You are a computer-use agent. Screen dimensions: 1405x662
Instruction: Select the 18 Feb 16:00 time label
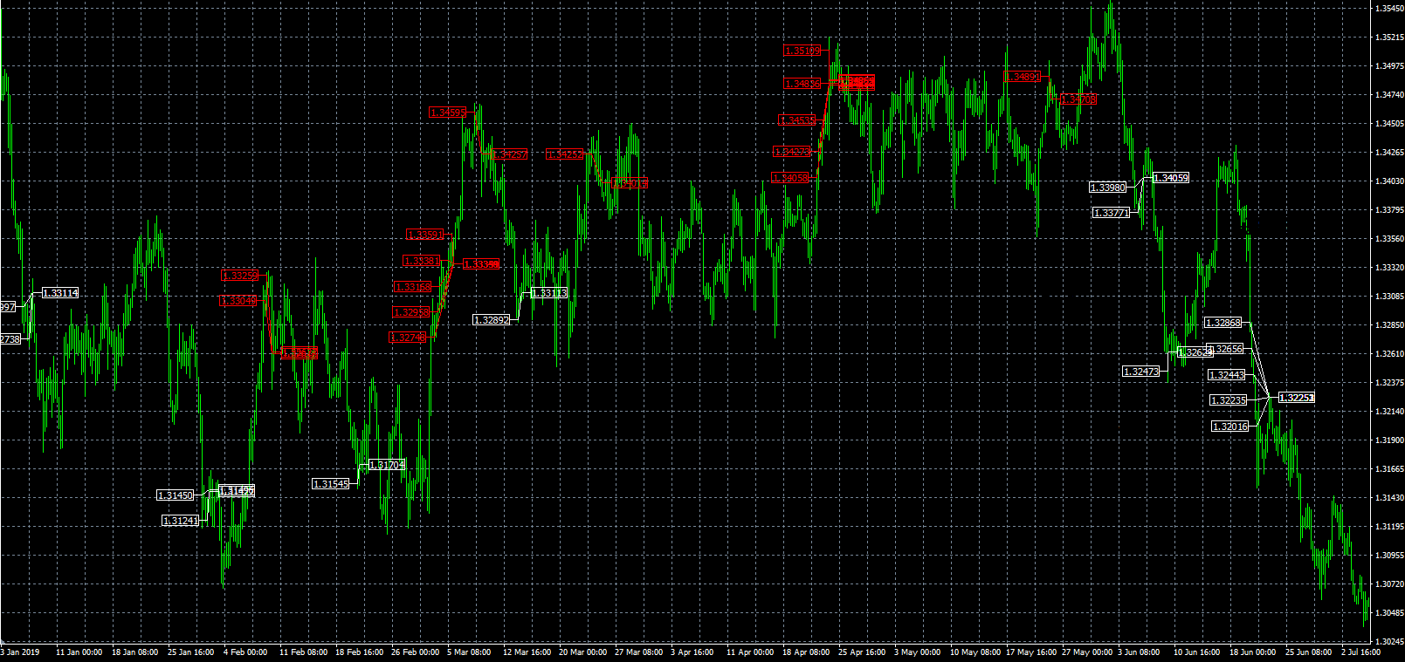[x=359, y=652]
